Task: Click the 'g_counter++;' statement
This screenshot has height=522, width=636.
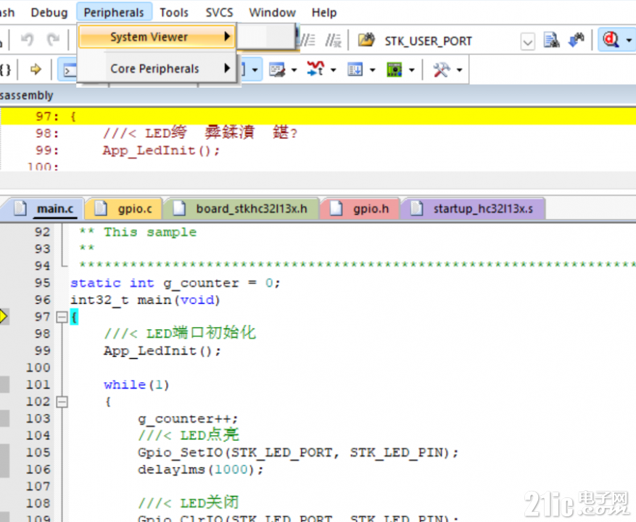Action: pyautogui.click(x=188, y=418)
